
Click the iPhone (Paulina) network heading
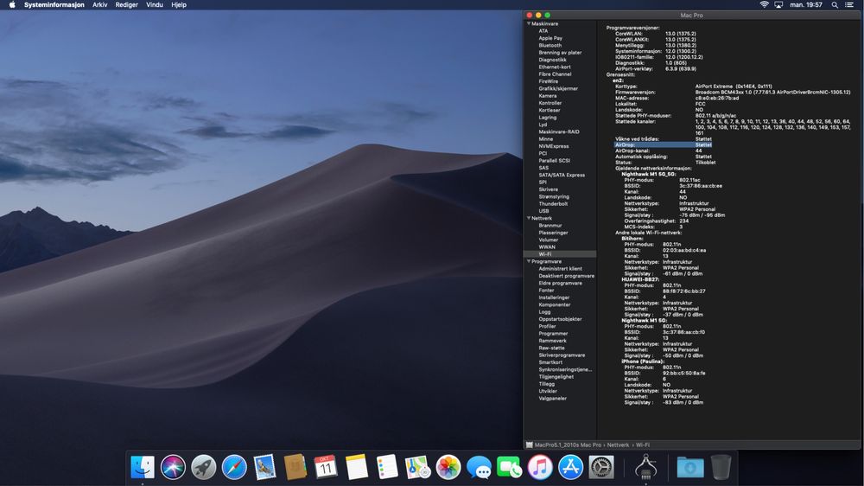click(643, 361)
